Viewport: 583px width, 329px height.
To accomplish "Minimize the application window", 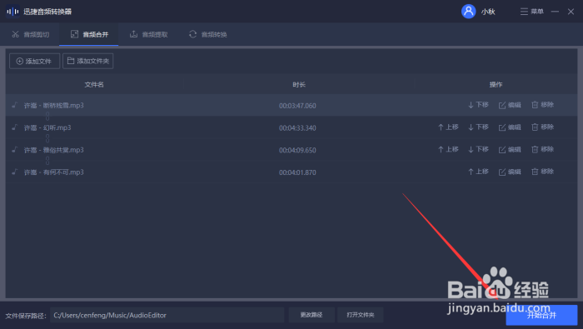I will point(555,12).
